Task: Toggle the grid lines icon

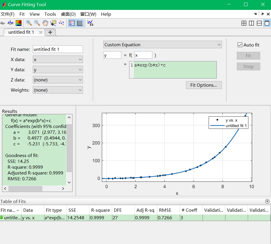Action: [80, 23]
